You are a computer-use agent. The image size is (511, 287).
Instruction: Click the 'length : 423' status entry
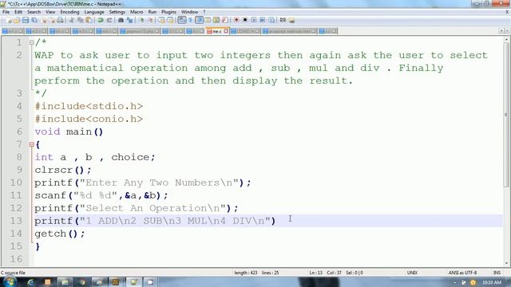(245, 273)
